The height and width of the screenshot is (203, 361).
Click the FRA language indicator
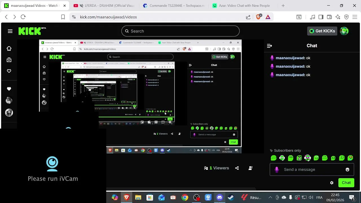point(319,197)
